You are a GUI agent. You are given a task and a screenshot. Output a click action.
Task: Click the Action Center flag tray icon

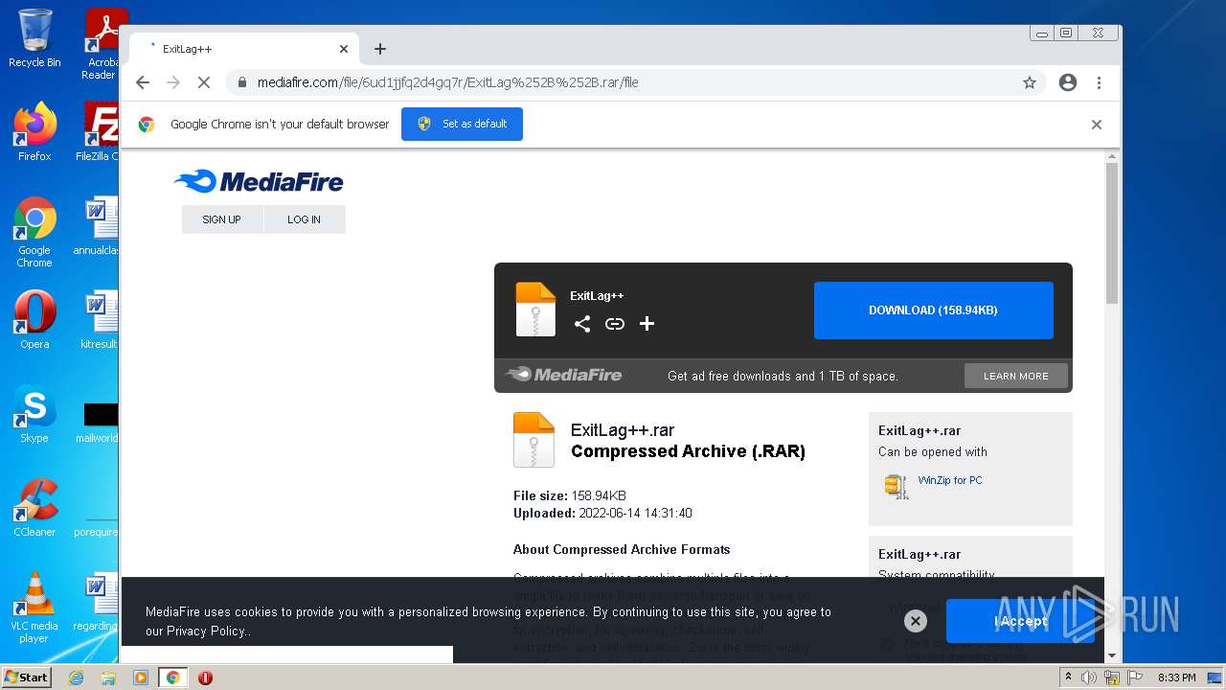(1135, 678)
